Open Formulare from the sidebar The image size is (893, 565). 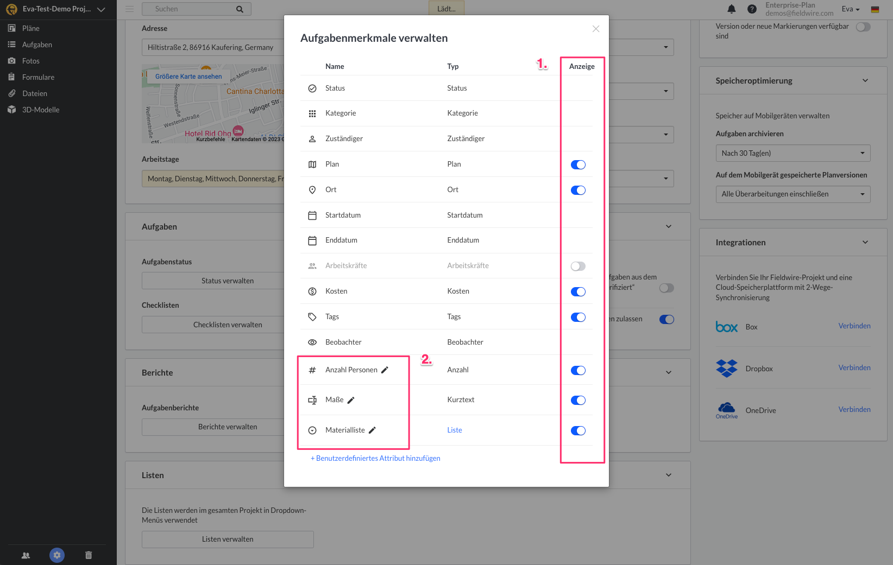38,77
